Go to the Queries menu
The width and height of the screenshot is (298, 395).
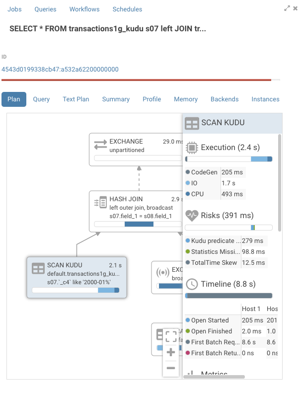45,9
